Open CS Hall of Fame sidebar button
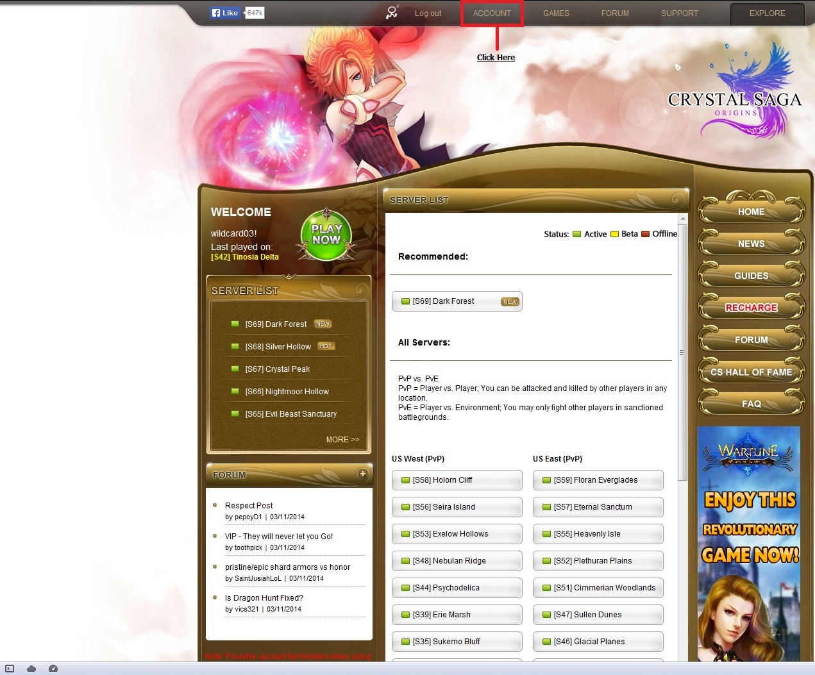This screenshot has width=815, height=675. (751, 372)
